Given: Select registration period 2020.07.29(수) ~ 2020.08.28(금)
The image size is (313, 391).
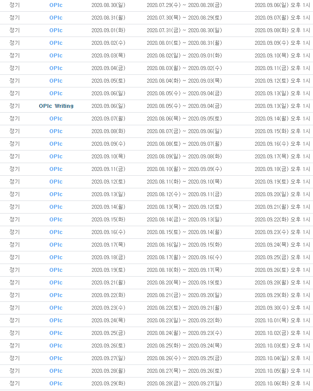Looking at the screenshot, I should (184, 5).
